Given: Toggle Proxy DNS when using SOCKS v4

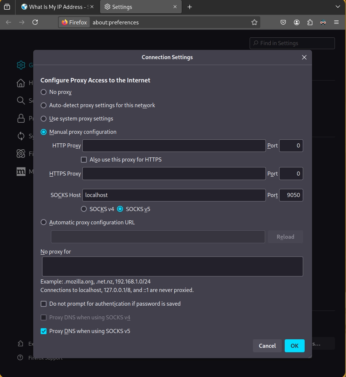Looking at the screenshot, I should [x=44, y=317].
